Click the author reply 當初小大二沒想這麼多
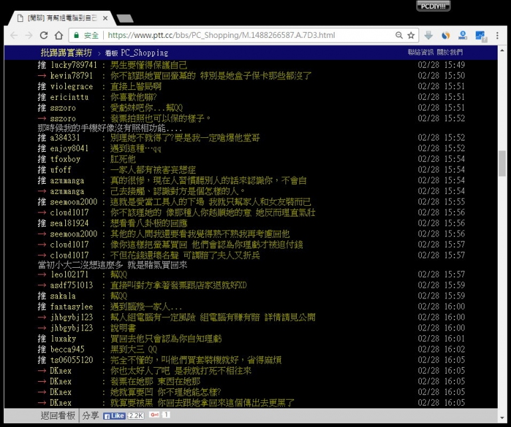This screenshot has width=511, height=427. click(x=81, y=265)
